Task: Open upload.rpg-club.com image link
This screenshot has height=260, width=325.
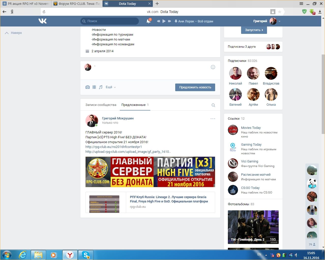Action: [x=128, y=152]
